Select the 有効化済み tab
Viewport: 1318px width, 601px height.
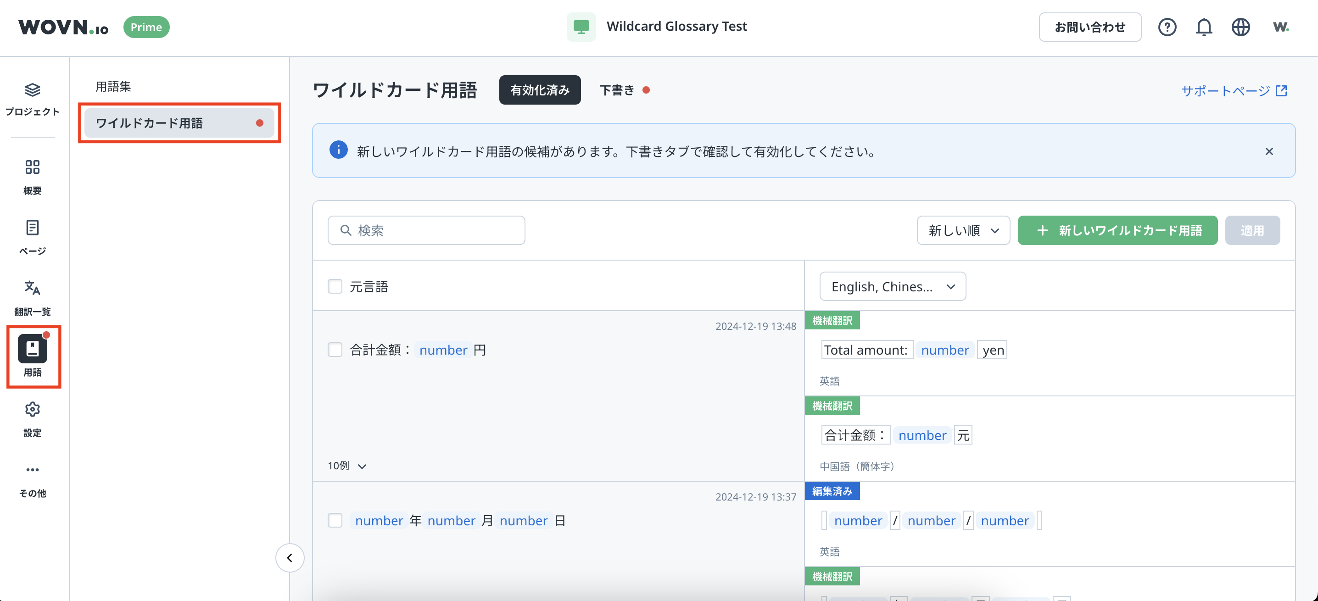(x=539, y=90)
